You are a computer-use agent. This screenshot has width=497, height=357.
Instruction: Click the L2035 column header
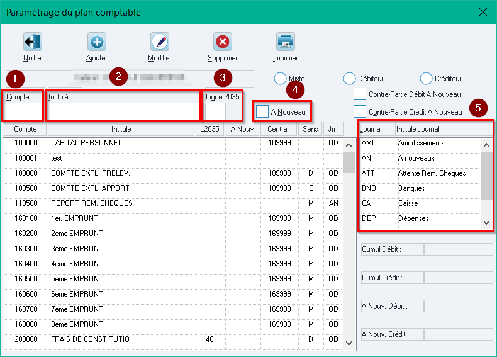point(210,129)
